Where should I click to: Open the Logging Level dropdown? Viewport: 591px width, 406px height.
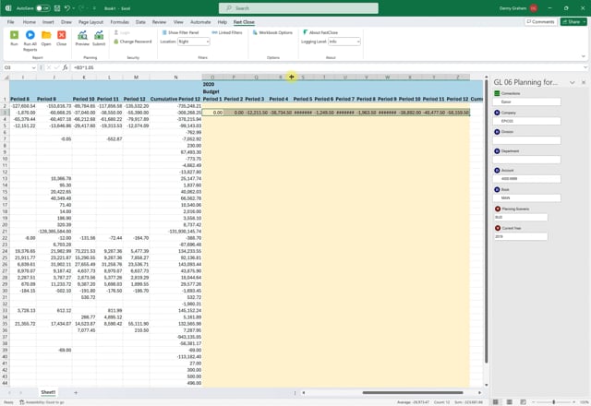pos(344,42)
